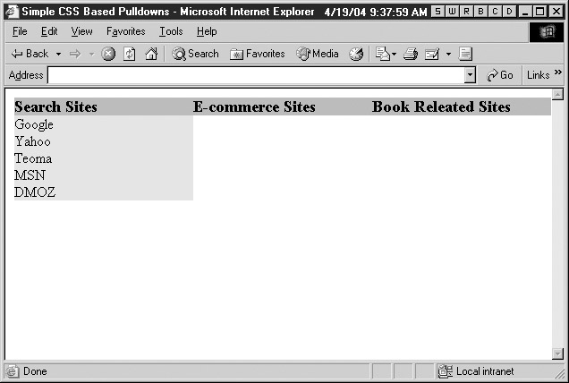Screen dimensions: 569x383
Task: Open the Tools menu
Action: point(171,31)
